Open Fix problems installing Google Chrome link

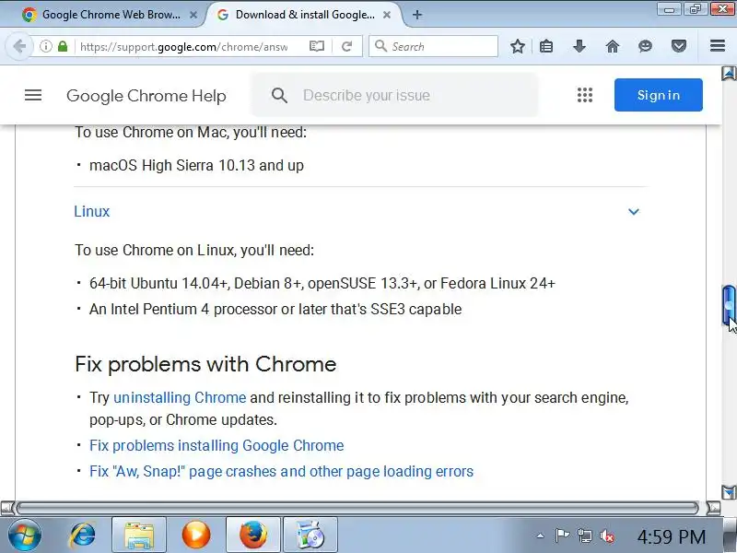(216, 445)
